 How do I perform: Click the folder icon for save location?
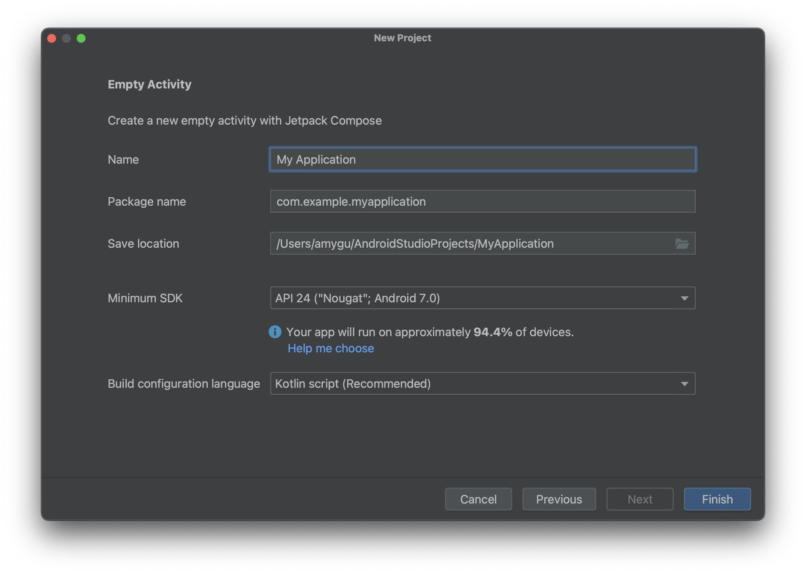click(x=683, y=244)
